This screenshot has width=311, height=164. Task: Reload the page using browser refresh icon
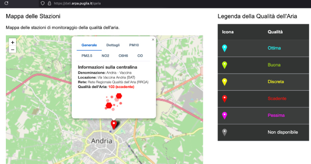coord(6,3)
